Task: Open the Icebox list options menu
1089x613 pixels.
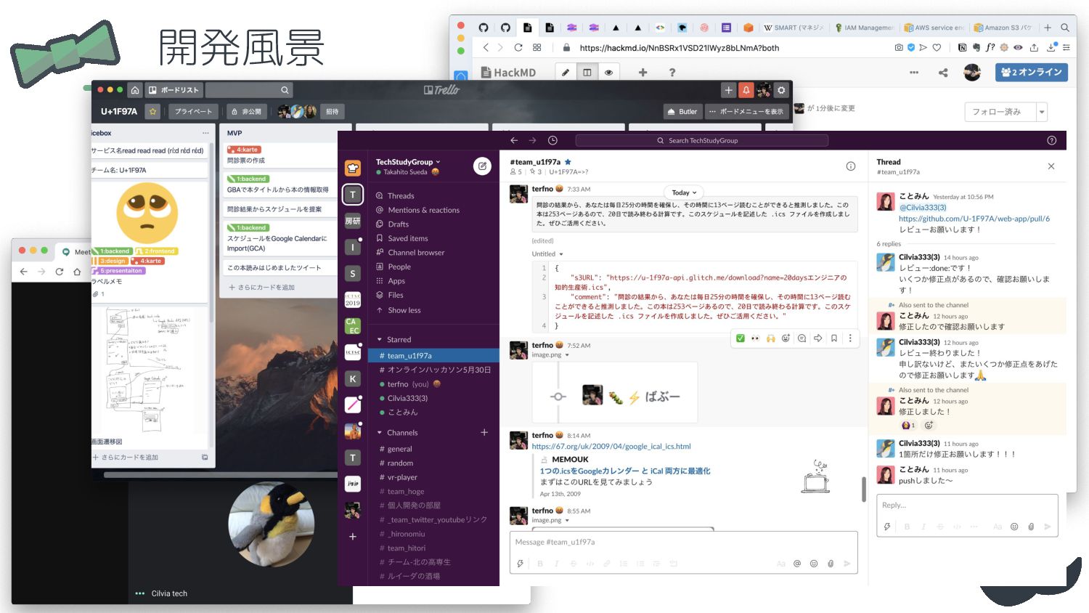Action: (x=205, y=133)
